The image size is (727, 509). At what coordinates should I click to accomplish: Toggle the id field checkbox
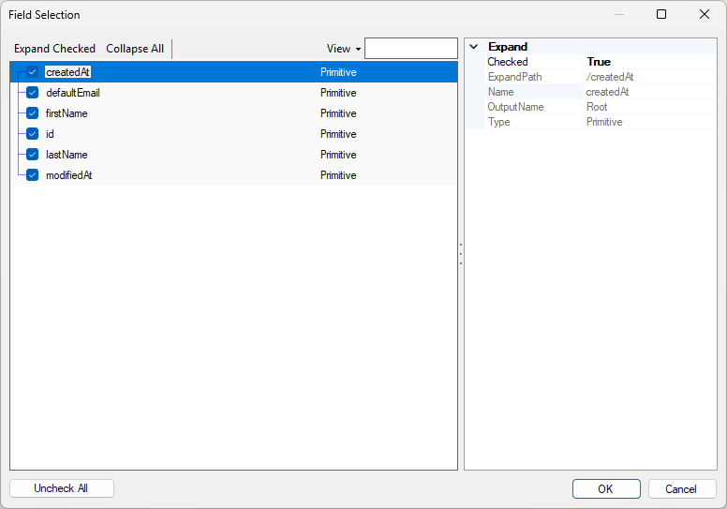click(33, 134)
